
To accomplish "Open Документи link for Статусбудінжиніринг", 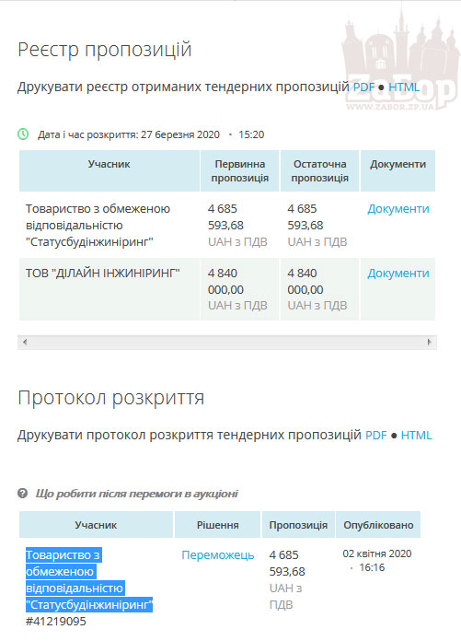I will 398,209.
